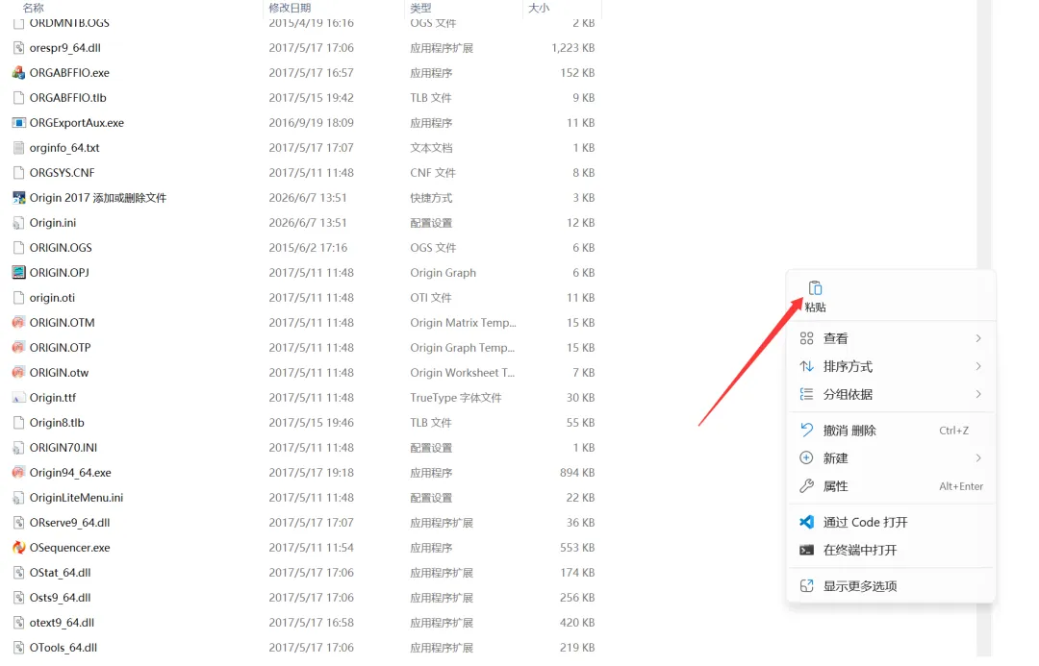
Task: Click the Paste clipboard icon
Action: (815, 288)
